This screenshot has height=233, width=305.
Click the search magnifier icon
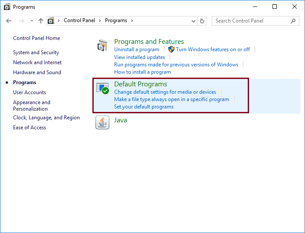(x=293, y=21)
